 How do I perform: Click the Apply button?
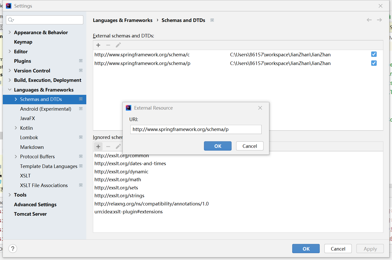tap(370, 249)
